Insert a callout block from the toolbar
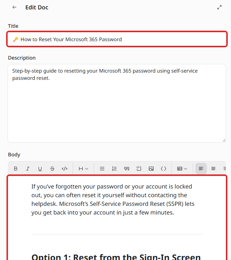The height and width of the screenshot is (260, 231). coord(139,169)
